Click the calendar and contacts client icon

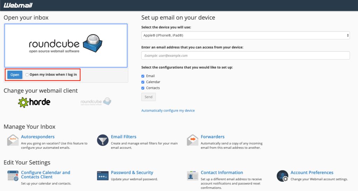coord(13,176)
